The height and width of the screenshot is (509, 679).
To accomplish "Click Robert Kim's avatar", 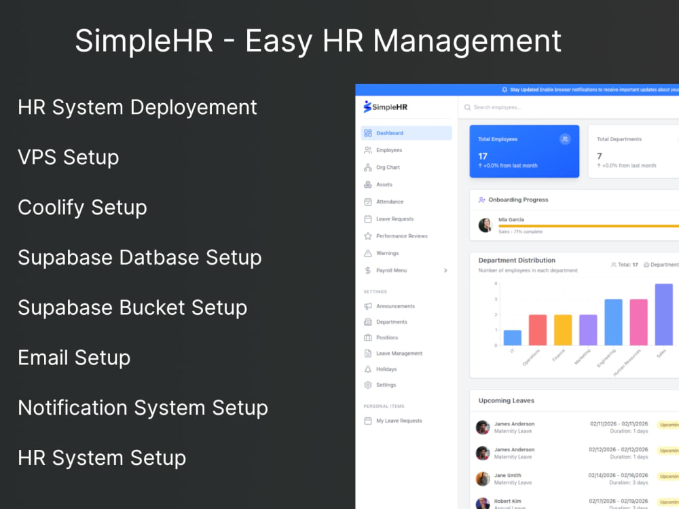I will coord(482,504).
